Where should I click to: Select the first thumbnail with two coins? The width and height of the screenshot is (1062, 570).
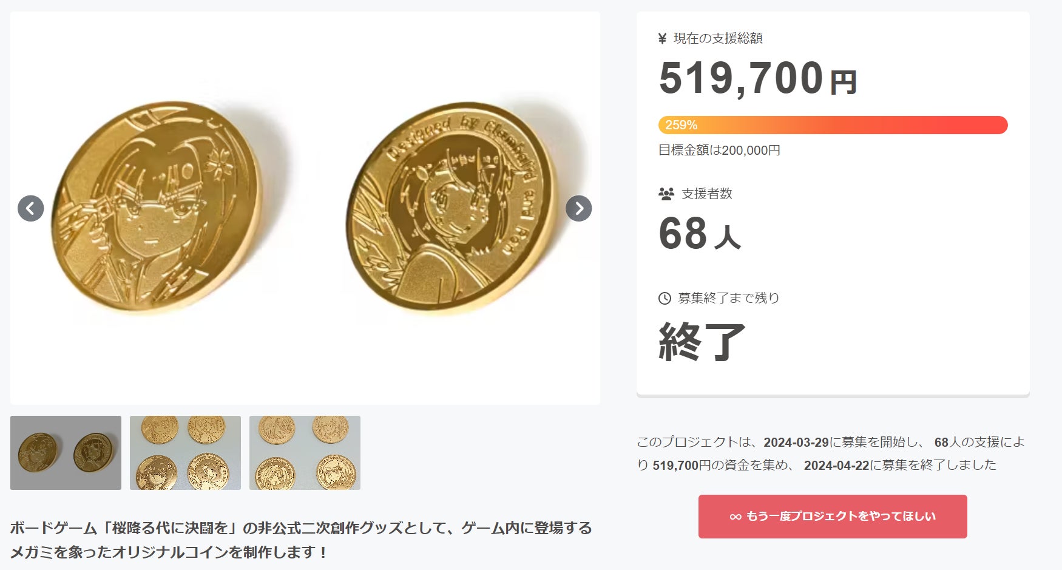66,453
